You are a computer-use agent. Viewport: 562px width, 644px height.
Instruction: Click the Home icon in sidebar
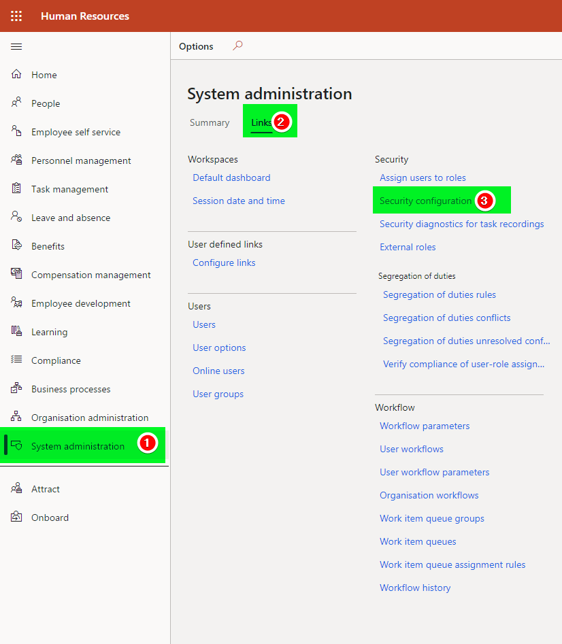(x=16, y=74)
